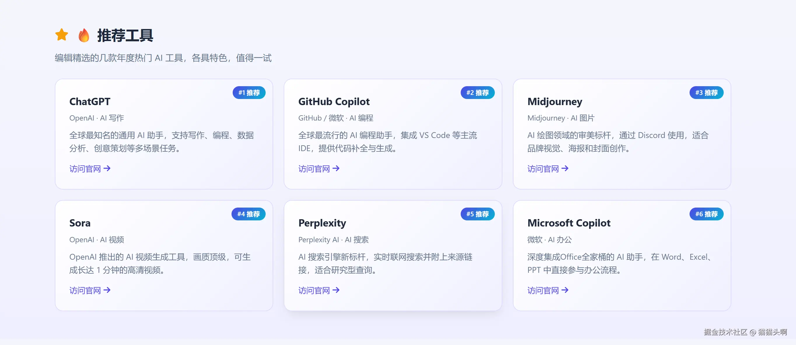This screenshot has width=796, height=345.
Task: Select the Midjourney card title
Action: pos(555,102)
